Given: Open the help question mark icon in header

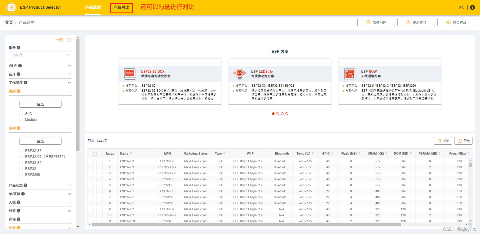Looking at the screenshot, I should (472, 7).
